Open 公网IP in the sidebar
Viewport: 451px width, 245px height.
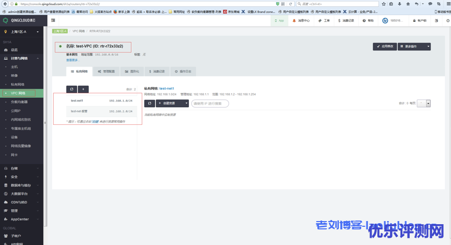(16, 111)
